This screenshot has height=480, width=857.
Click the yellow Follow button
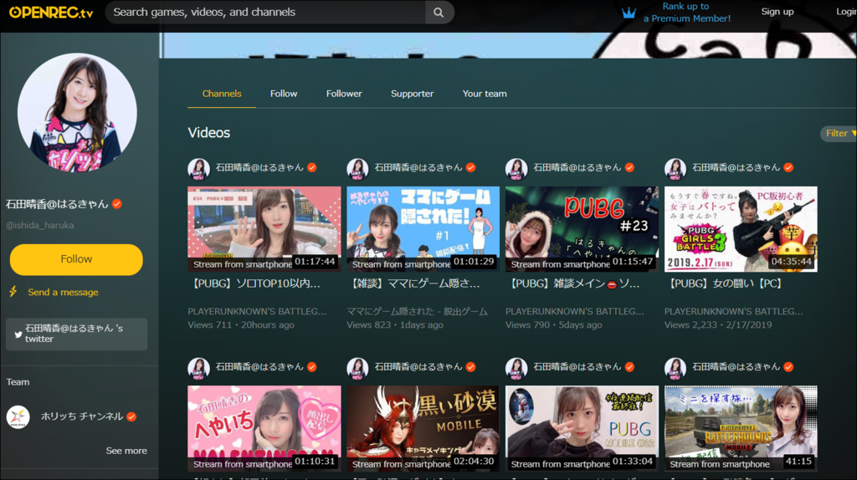76,259
